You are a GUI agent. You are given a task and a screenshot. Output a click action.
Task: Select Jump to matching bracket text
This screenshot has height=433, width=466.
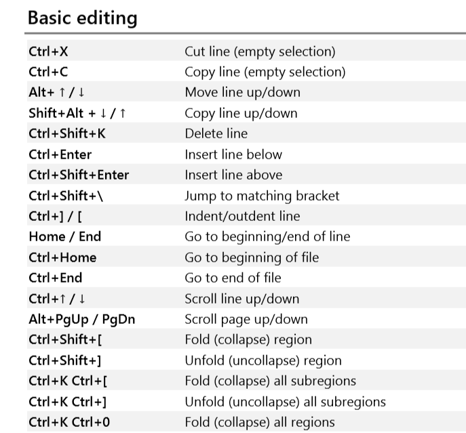(x=262, y=196)
